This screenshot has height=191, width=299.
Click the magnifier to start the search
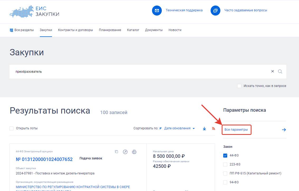[x=280, y=71]
